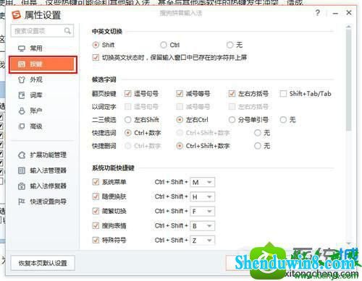The height and width of the screenshot is (281, 362).
Task: Click the help question mark icon
Action: click(318, 13)
